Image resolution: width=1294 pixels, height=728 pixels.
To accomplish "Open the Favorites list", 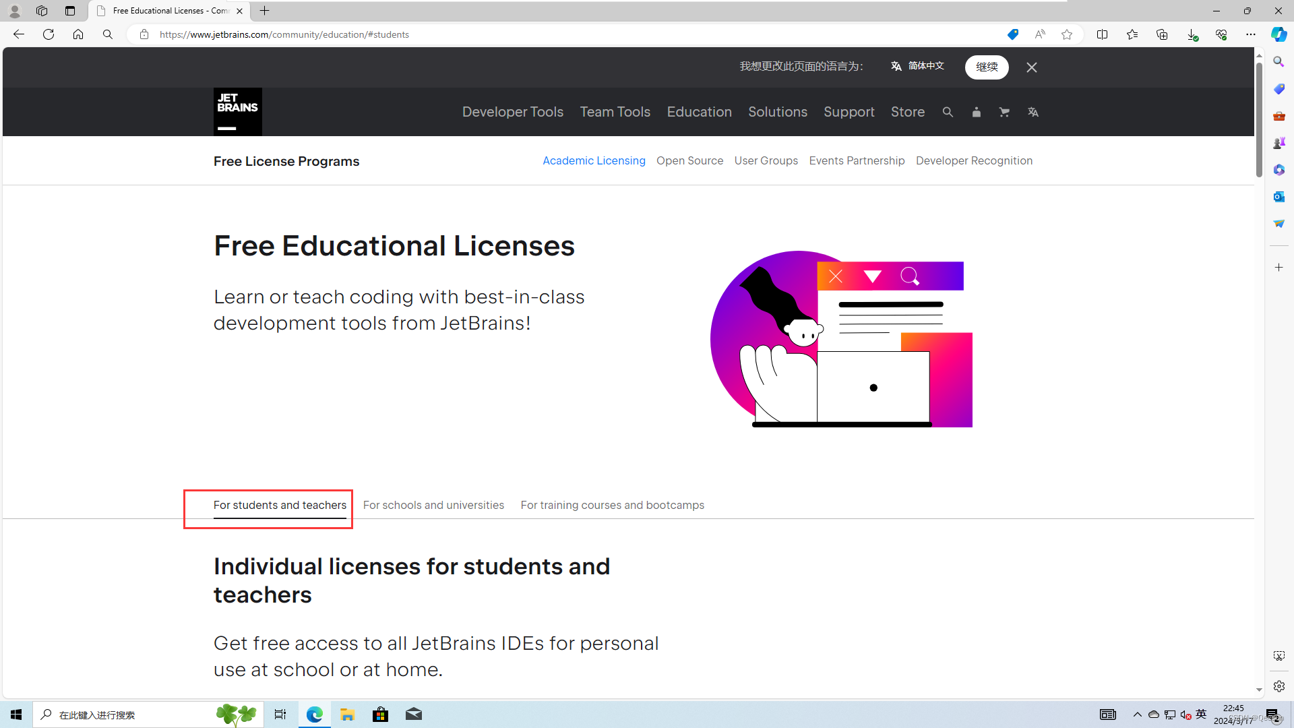I will (1132, 34).
